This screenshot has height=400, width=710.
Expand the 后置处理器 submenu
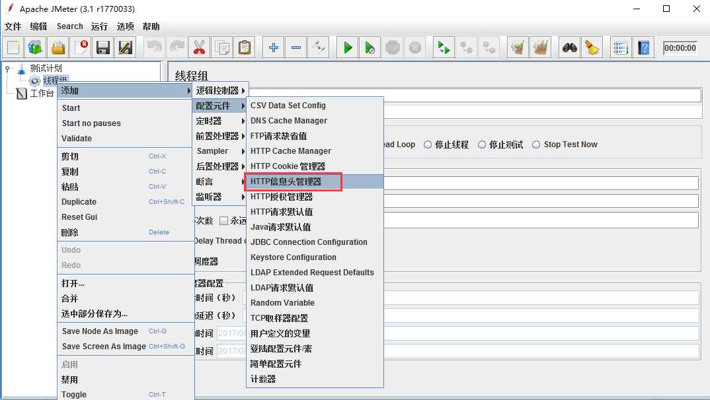tap(219, 166)
